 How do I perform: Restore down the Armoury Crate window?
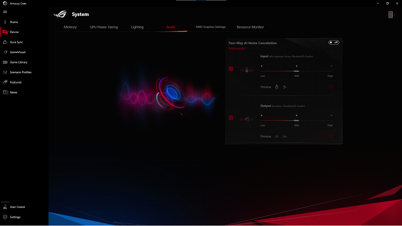pos(388,3)
